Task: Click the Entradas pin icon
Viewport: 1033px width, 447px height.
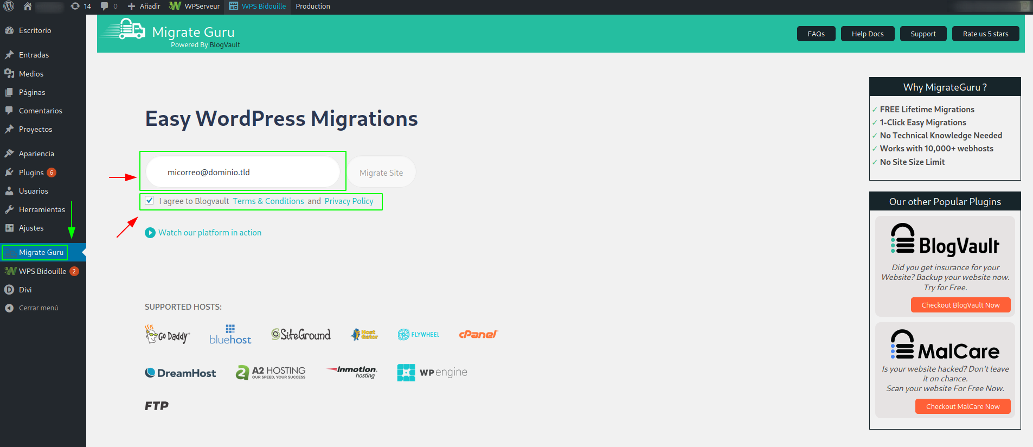Action: (9, 55)
